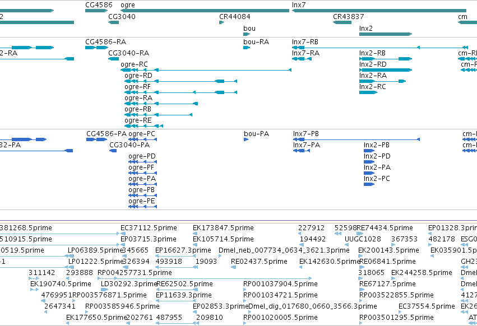Select the Inx2-RD transcript label
477x326 pixels.
(x=373, y=64)
